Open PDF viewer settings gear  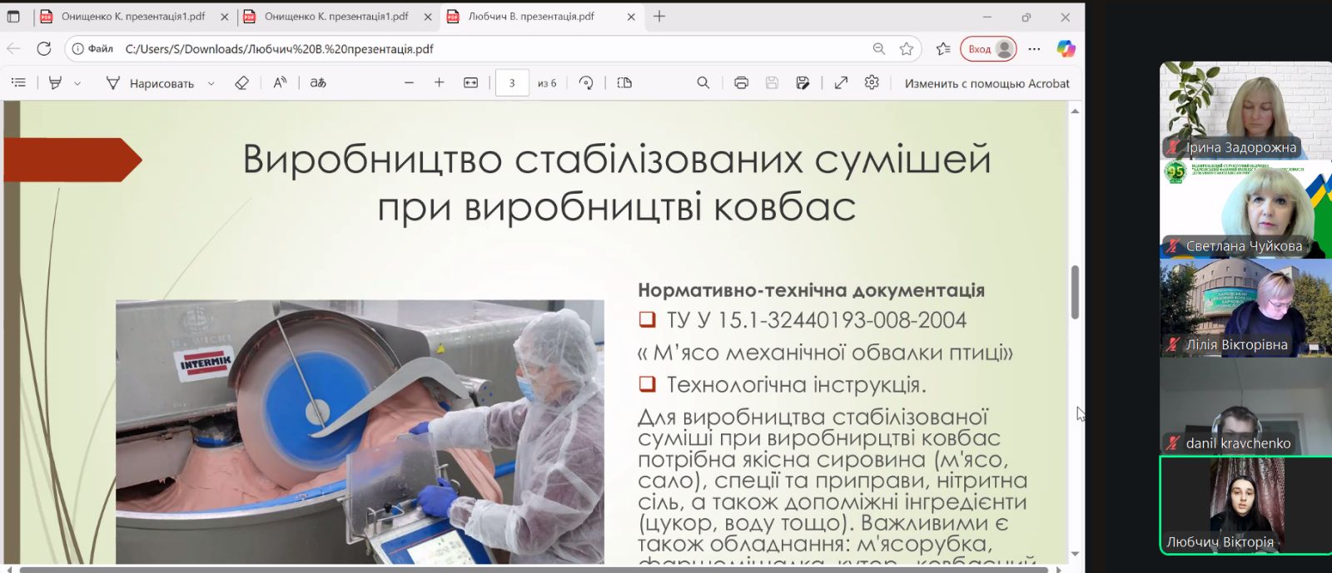tap(872, 82)
